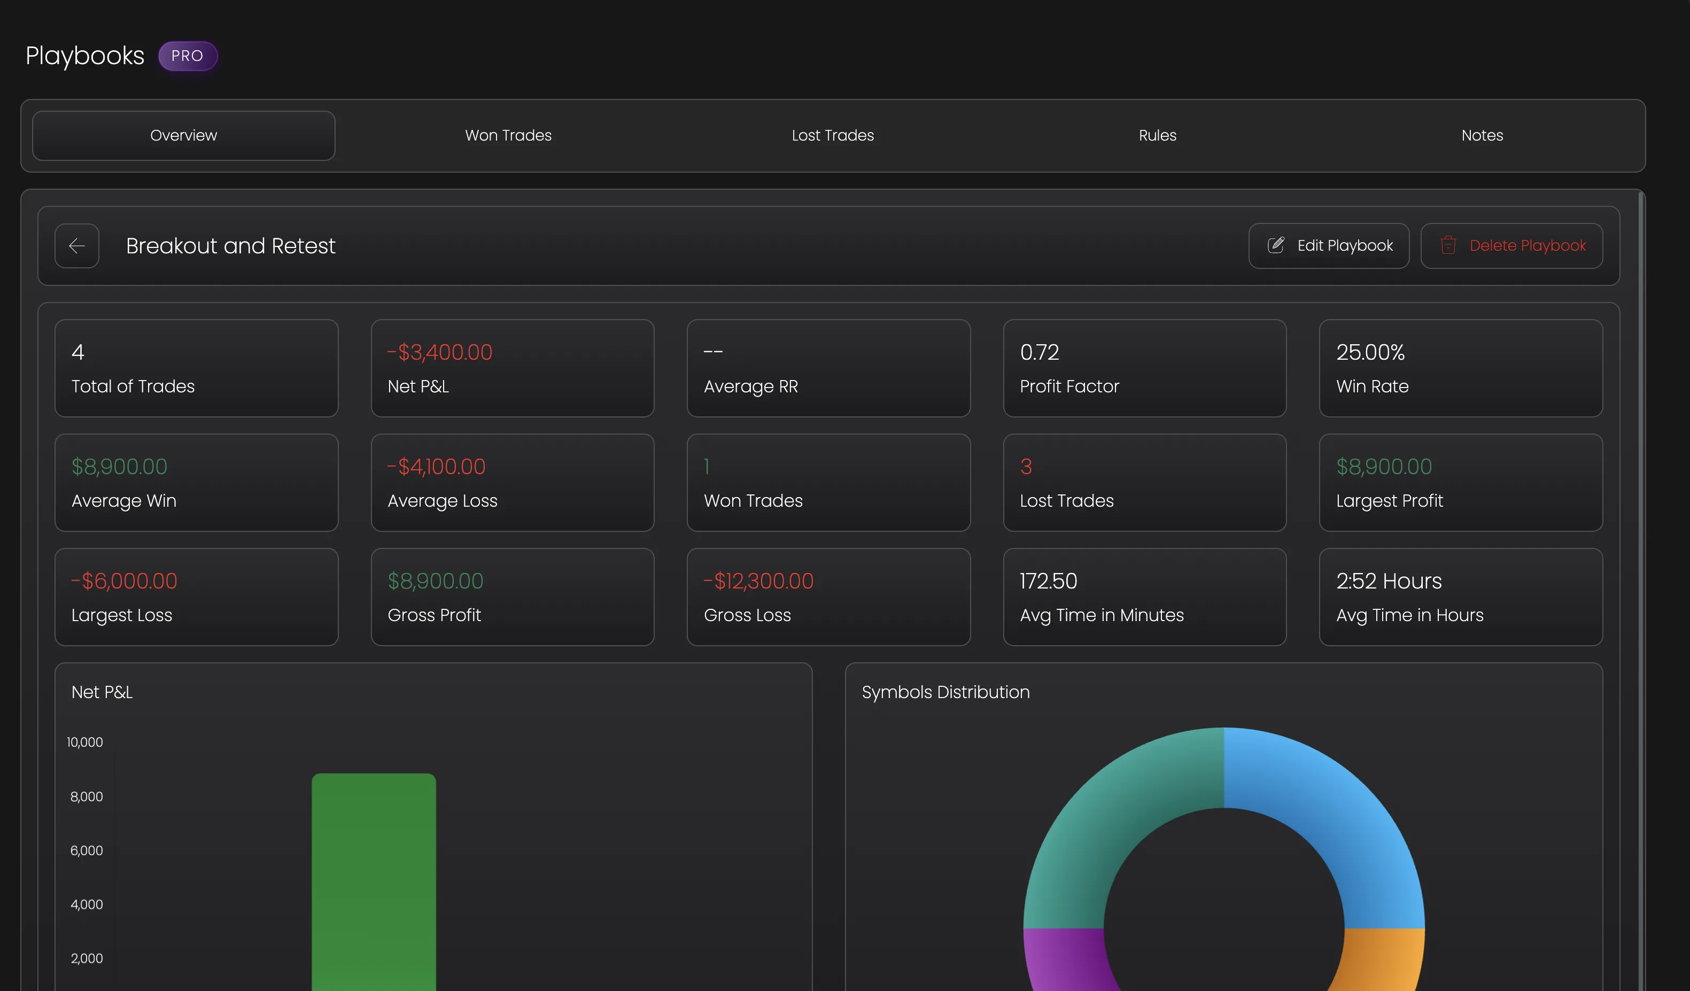The width and height of the screenshot is (1690, 991).
Task: Switch to the Won Trades tab
Action: coord(508,135)
